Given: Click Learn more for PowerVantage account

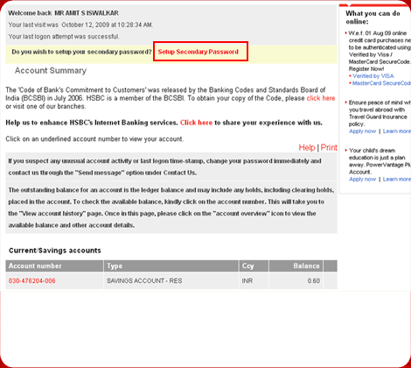Looking at the screenshot, I should tap(397, 179).
